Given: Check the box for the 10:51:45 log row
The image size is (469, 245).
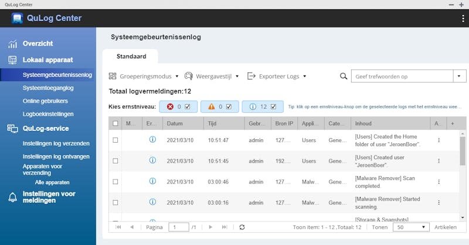Looking at the screenshot, I should pos(115,161).
